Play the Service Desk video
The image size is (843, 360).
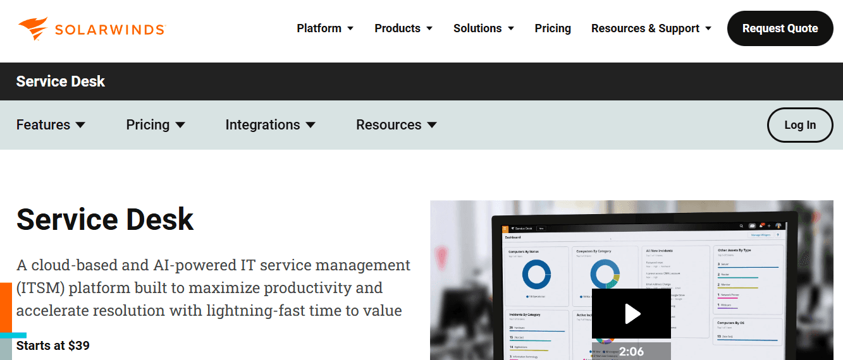(x=631, y=313)
